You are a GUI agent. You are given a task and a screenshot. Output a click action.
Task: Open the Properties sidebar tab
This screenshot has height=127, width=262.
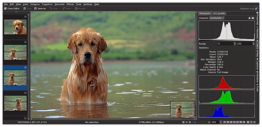[257, 19]
